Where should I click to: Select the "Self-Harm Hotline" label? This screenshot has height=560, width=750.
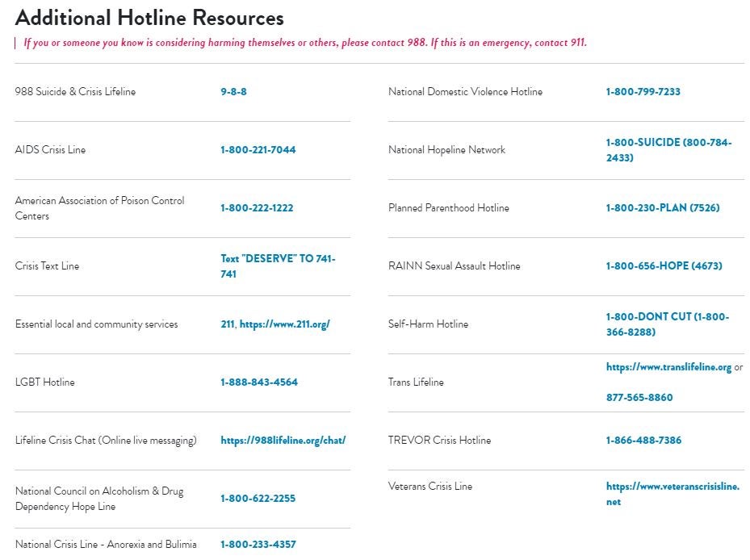click(428, 324)
